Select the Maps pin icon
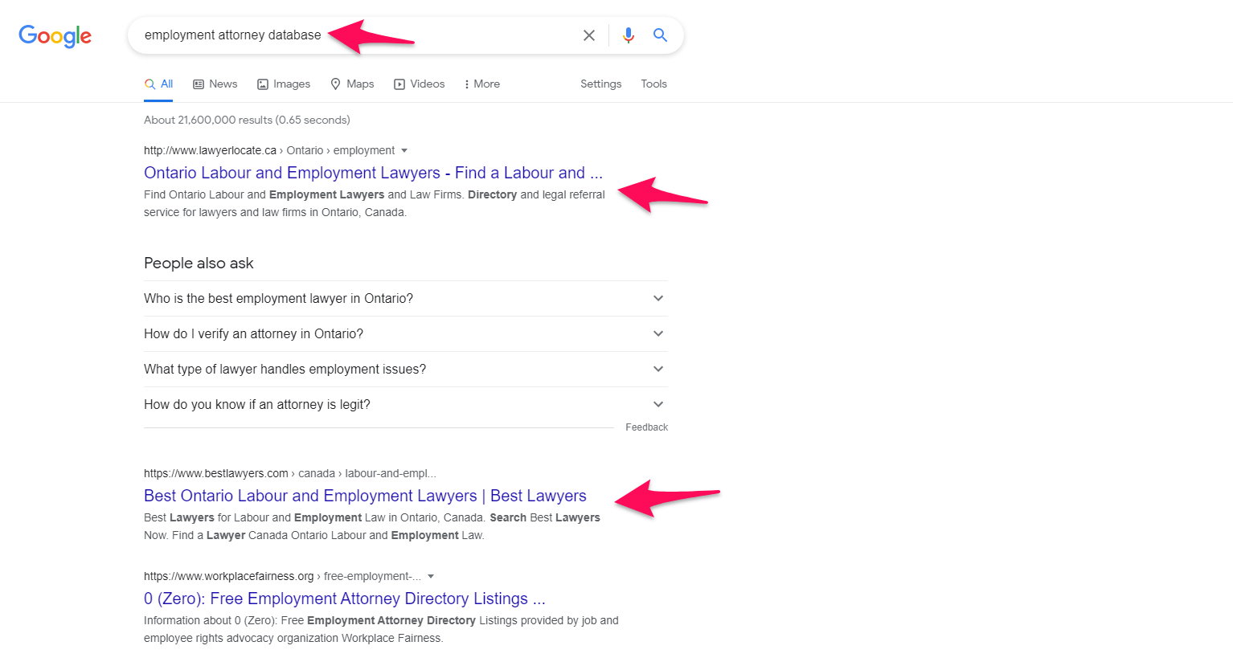 coord(334,84)
